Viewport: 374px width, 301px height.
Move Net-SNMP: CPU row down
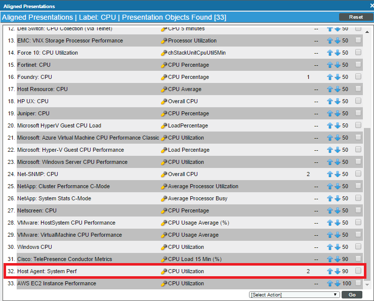[337, 174]
